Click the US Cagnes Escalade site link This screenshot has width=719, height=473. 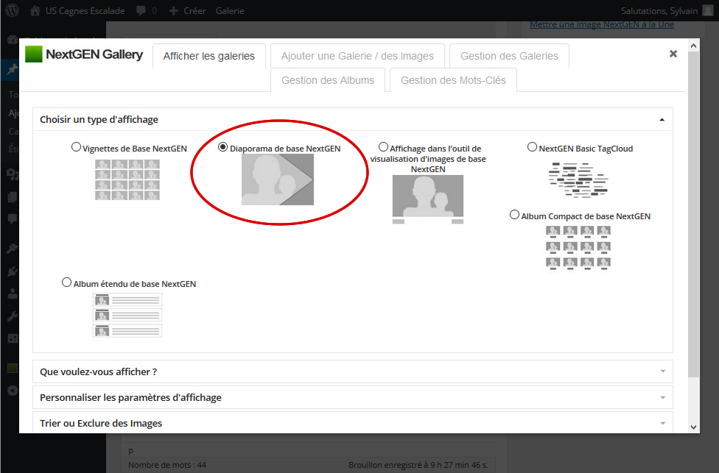coord(85,10)
